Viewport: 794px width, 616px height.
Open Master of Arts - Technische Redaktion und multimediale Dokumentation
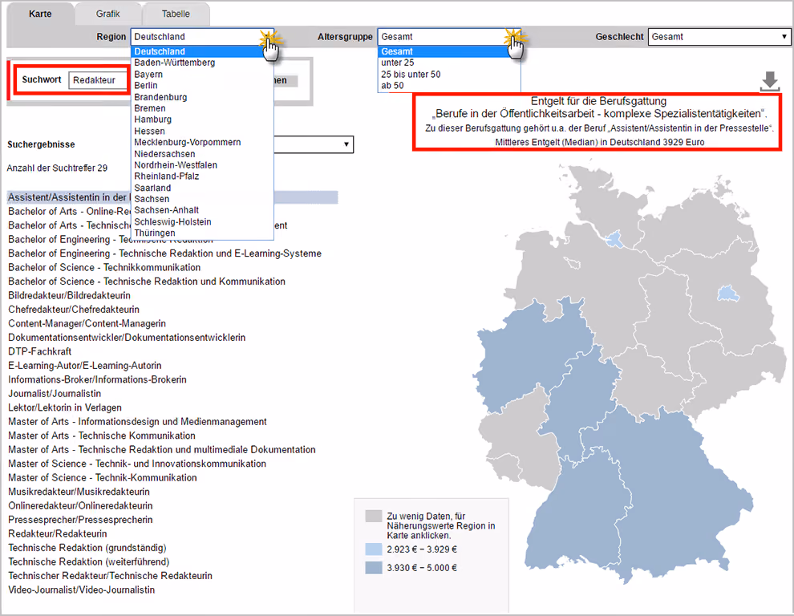tap(162, 449)
